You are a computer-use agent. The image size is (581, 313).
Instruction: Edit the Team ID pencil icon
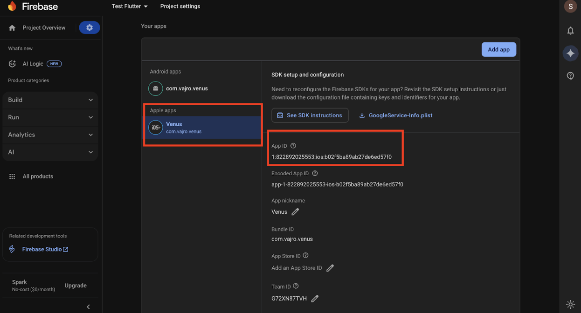click(x=315, y=299)
